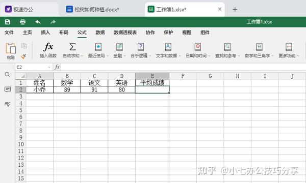Expand the 金融 dropdown arrow

click(x=125, y=56)
